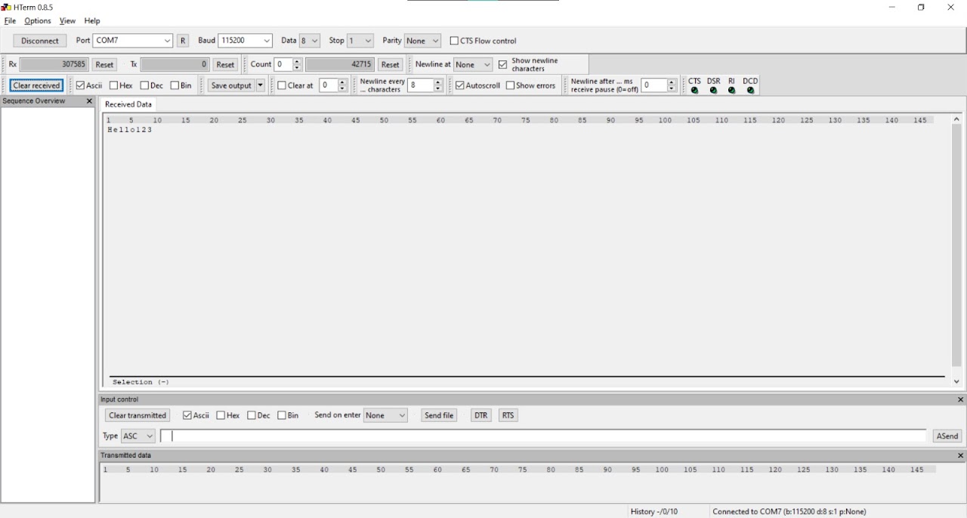This screenshot has height=518, width=967.
Task: Close the Transmitted data panel
Action: point(960,455)
